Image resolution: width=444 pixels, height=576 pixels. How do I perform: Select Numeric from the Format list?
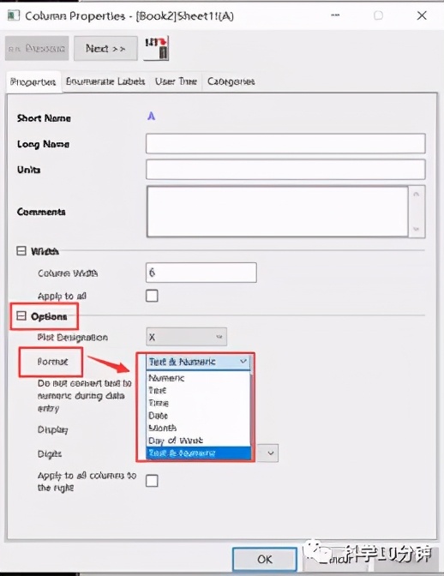coord(198,378)
